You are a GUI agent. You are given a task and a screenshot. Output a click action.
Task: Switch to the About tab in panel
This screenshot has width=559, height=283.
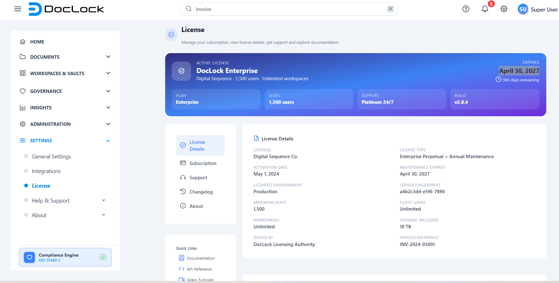click(200, 206)
